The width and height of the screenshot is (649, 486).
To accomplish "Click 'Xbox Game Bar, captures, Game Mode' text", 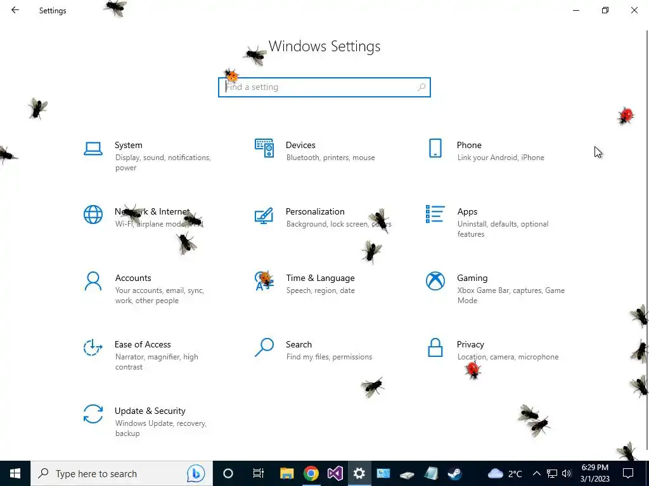I will [x=511, y=296].
